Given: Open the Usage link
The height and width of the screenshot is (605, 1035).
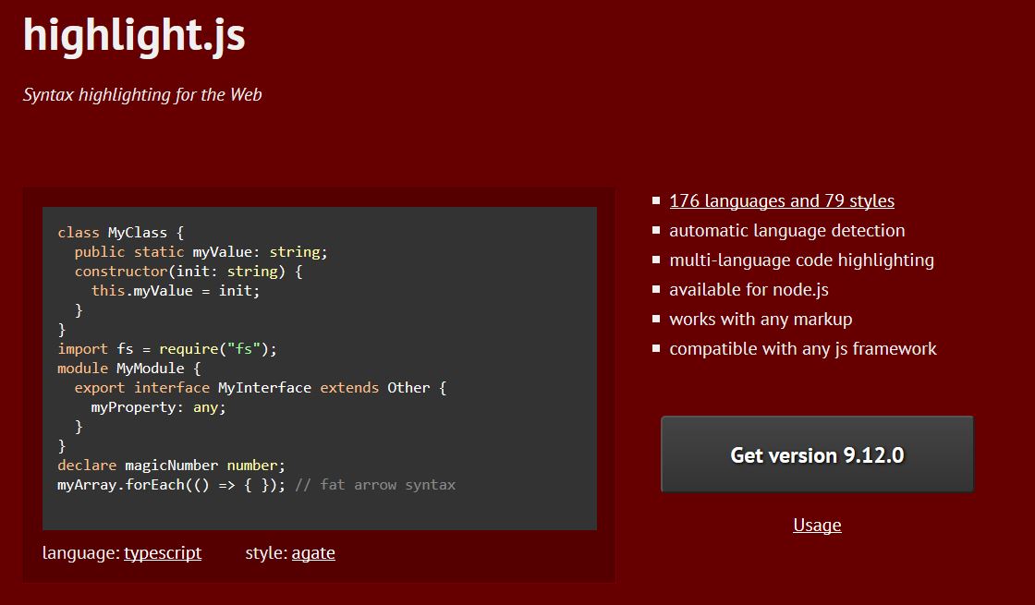Looking at the screenshot, I should 817,526.
